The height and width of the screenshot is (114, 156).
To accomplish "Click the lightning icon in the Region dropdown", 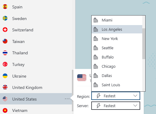I will [98, 96].
